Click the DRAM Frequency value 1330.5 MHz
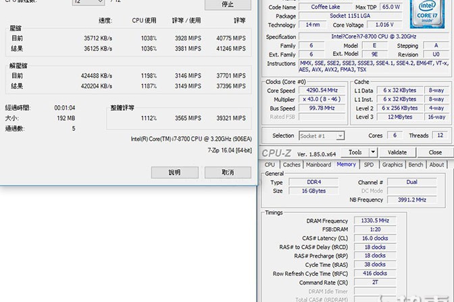The image size is (454, 302). tap(375, 220)
